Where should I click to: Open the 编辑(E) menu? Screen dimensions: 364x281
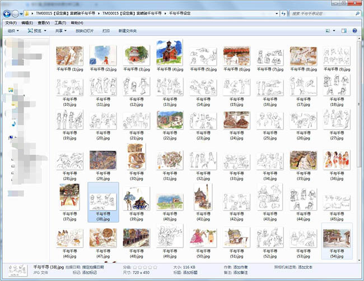pos(27,23)
